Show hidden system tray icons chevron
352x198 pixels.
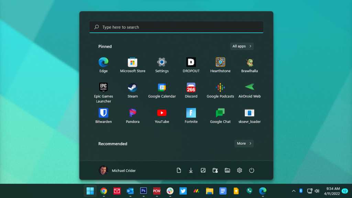coord(294,191)
